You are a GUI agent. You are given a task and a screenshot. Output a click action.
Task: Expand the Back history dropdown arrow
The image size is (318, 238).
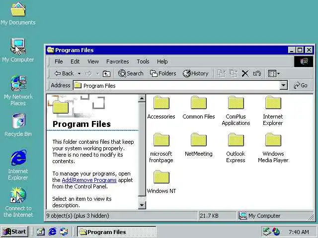coord(79,74)
